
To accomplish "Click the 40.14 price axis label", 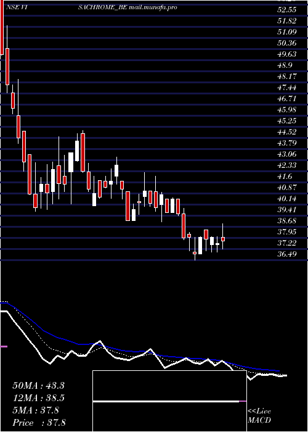I will click(x=286, y=199).
